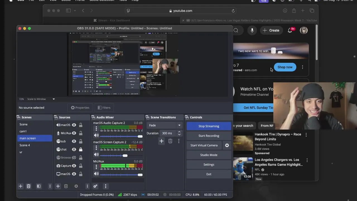Open Audio Mixer bottom three-dot menu
The width and height of the screenshot is (357, 201).
pos(105,186)
